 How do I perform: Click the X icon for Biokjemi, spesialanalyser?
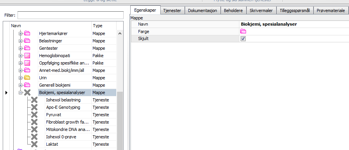coord(27,92)
